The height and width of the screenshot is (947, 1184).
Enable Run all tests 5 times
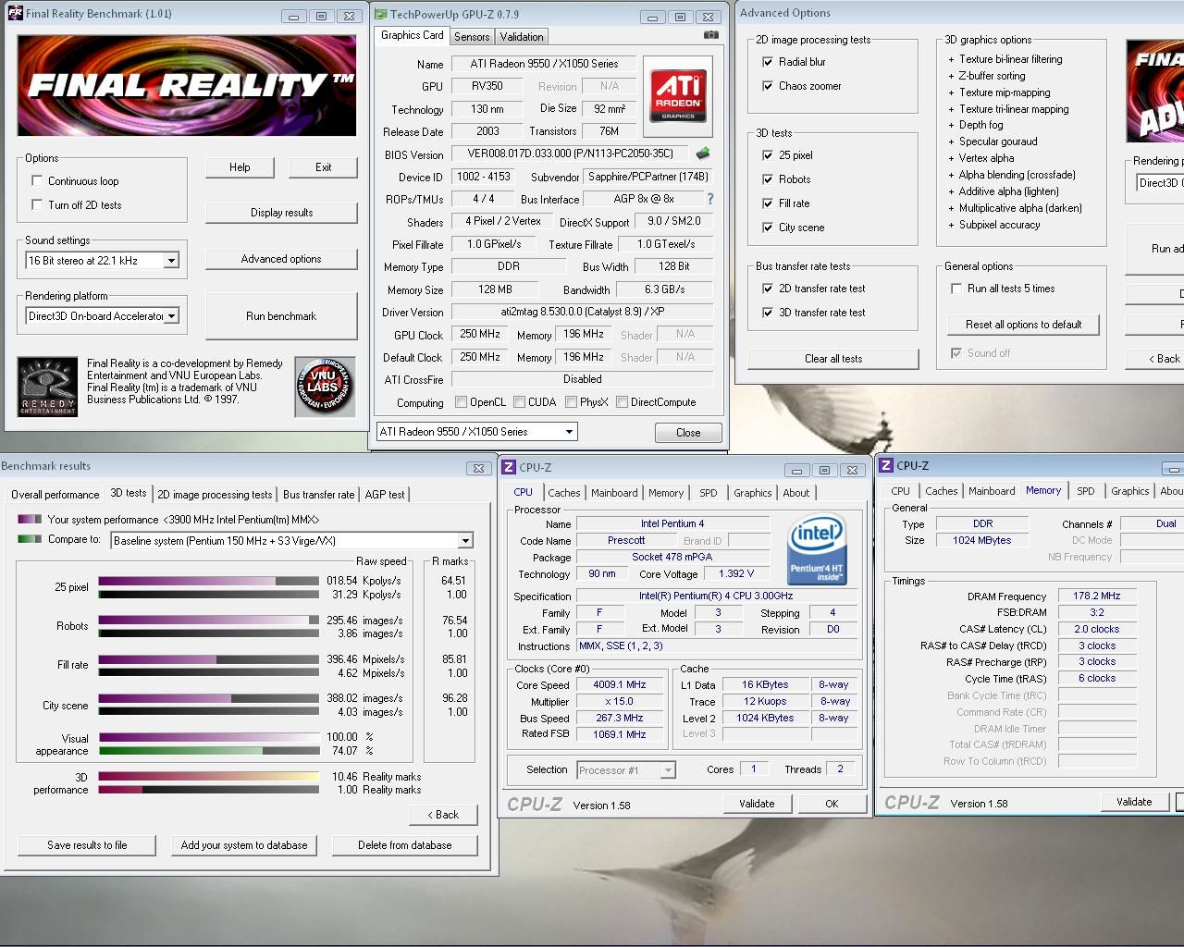(x=956, y=289)
